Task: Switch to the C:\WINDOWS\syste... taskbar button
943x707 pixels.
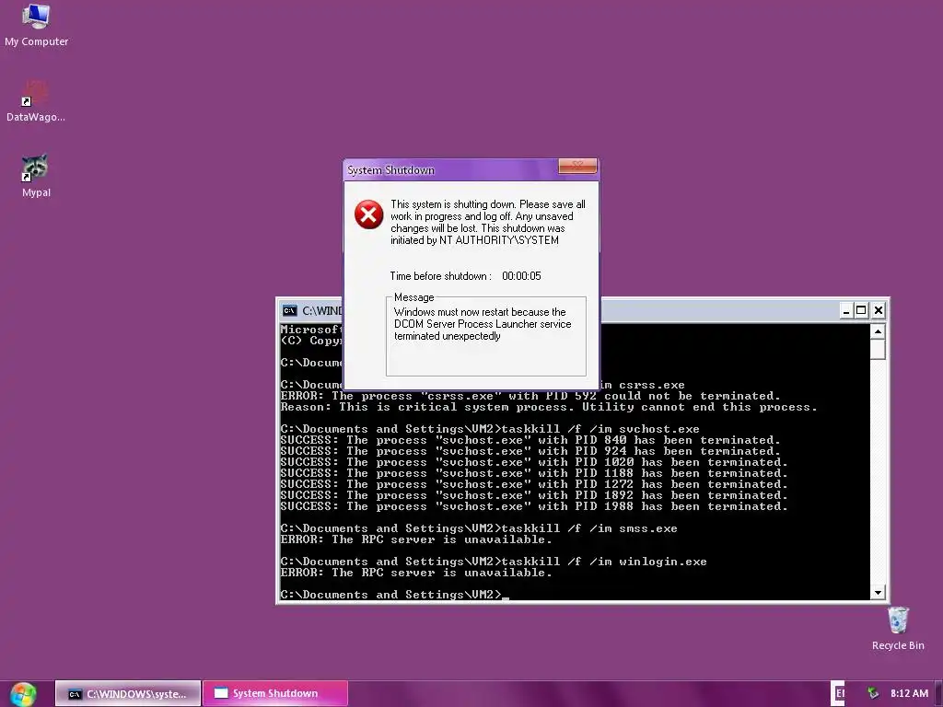Action: tap(127, 694)
